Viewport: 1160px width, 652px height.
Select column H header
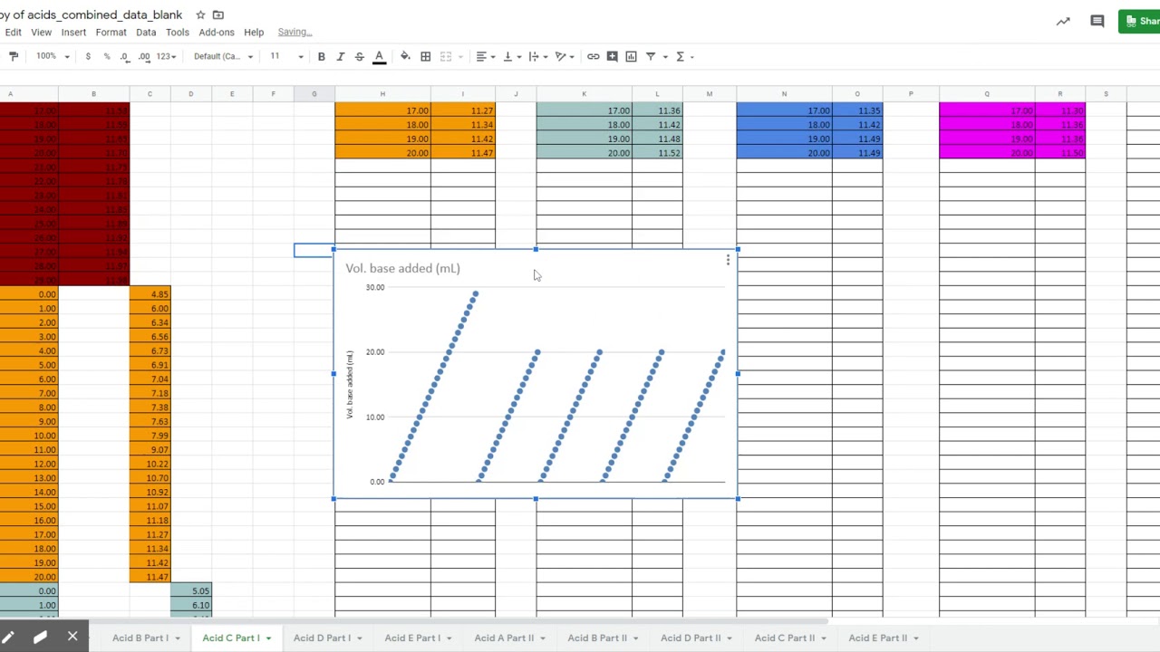click(382, 93)
